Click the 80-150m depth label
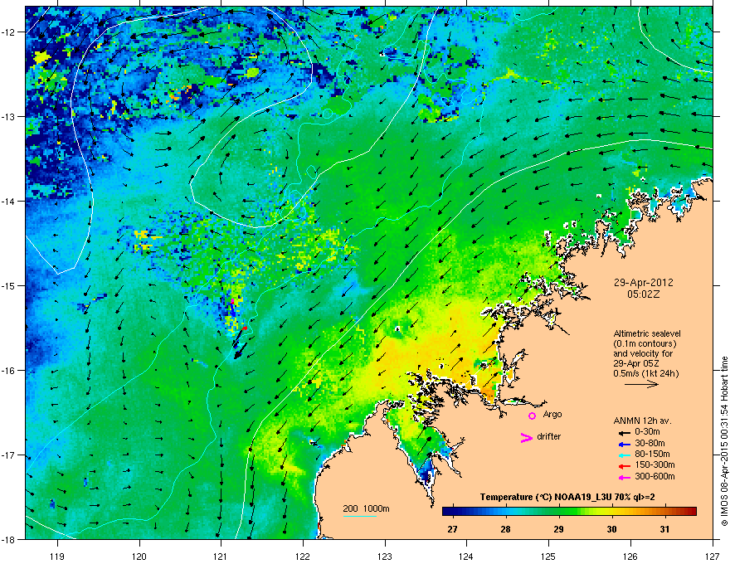 click(652, 454)
